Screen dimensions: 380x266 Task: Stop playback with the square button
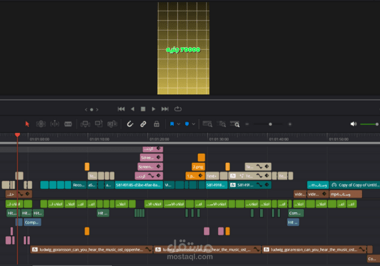(143, 109)
